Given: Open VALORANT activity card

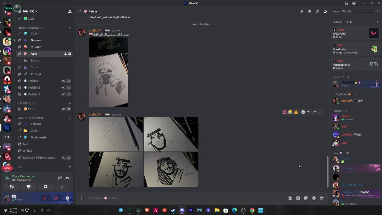Looking at the screenshot, I should [356, 33].
